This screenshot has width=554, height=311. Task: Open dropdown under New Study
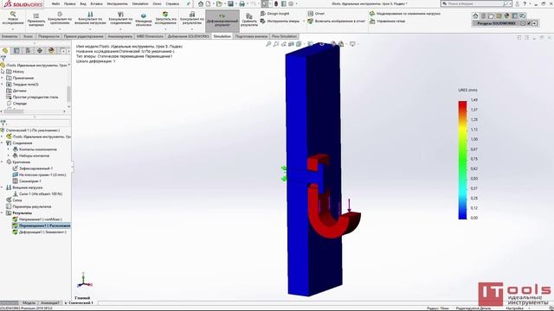(13, 29)
